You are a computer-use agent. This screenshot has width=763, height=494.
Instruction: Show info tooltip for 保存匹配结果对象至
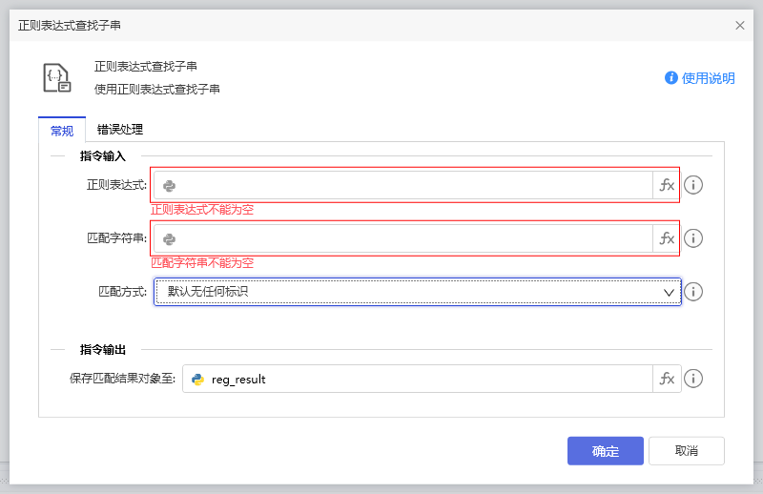pos(693,380)
